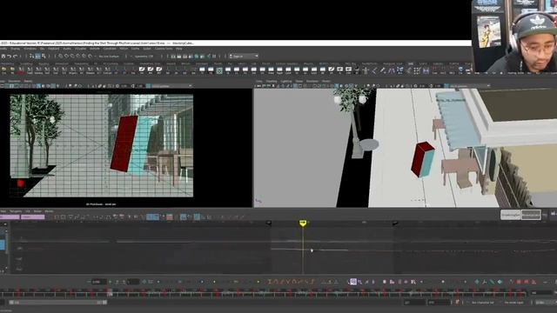557x313 pixels.
Task: Click the blue highlighted Graph Editor toolbar icon
Action: pyautogui.click(x=153, y=216)
